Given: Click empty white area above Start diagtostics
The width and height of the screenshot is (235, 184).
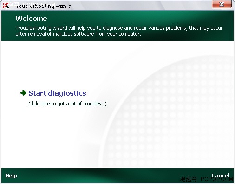Looking at the screenshot, I should pos(62,65).
